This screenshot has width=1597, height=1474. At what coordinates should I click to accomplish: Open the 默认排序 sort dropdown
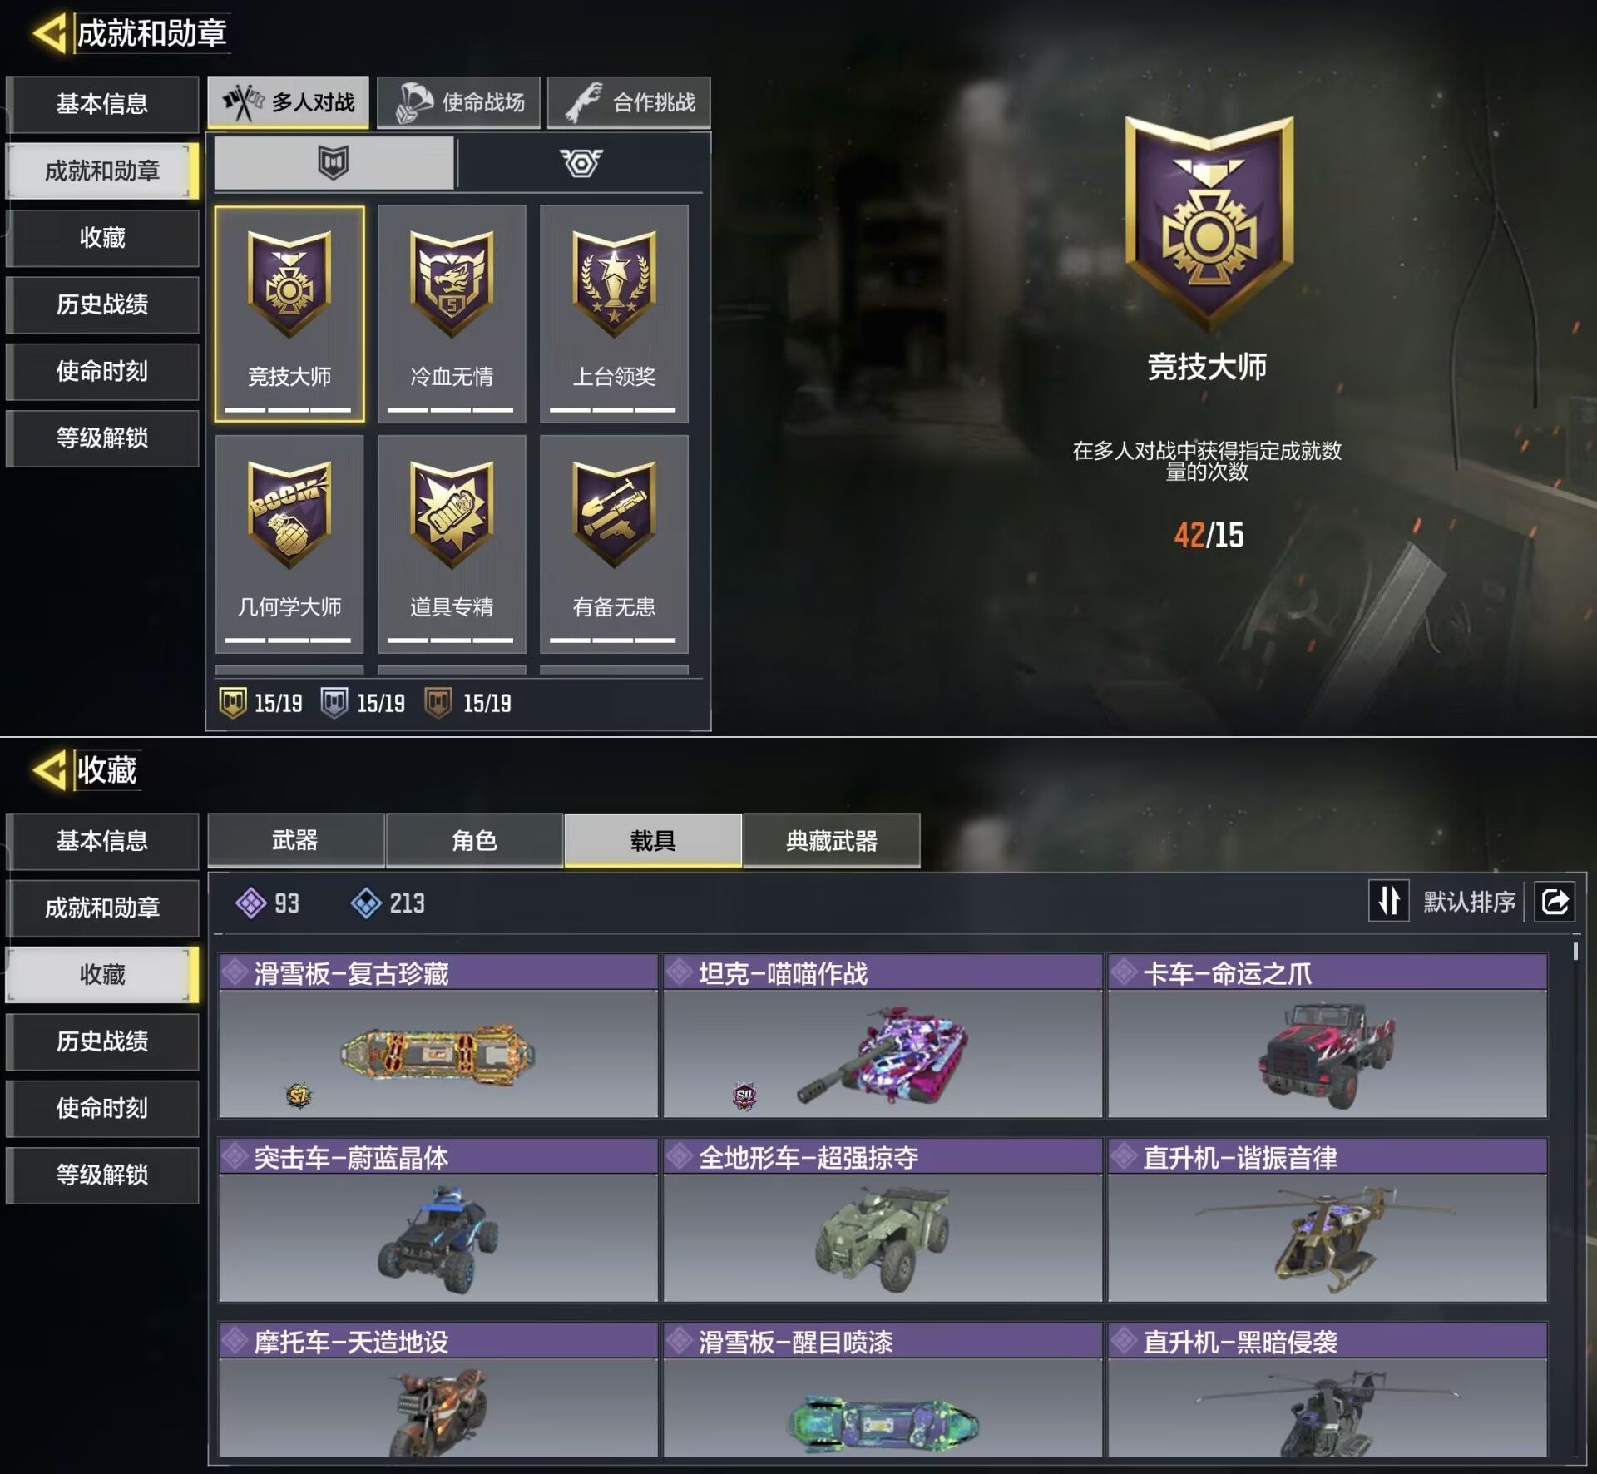(x=1469, y=901)
